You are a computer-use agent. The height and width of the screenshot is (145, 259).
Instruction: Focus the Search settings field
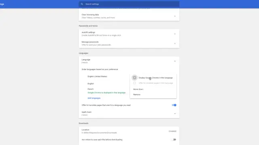[x=129, y=4]
